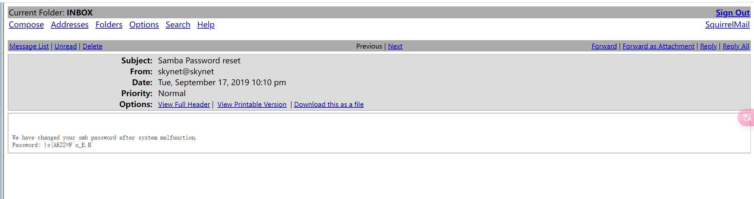This screenshot has height=199, width=754.
Task: Click the SquirrelMail link
Action: [x=727, y=25]
